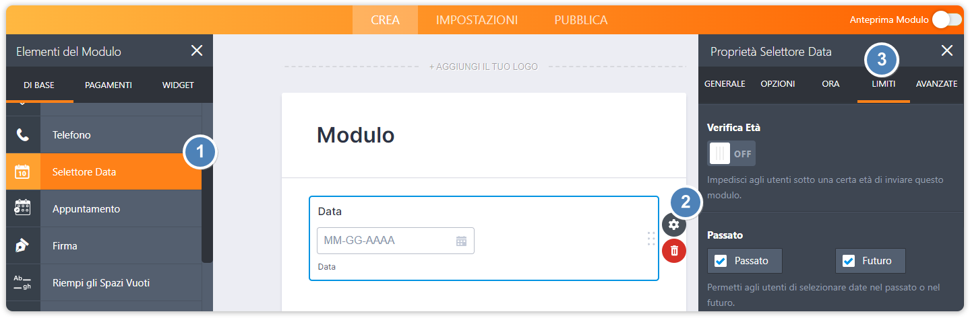
Task: Close the Elementi del Modulo panel
Action: tap(196, 50)
